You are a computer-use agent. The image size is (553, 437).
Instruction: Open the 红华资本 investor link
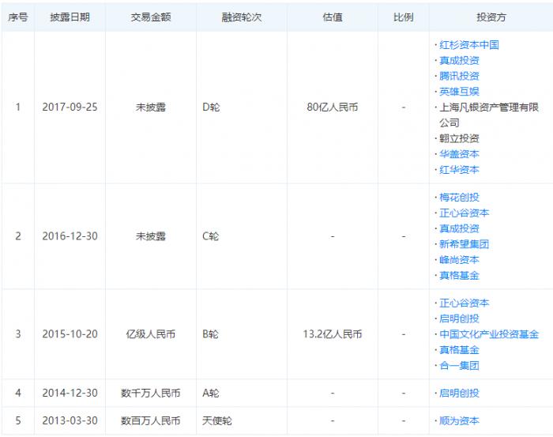(459, 170)
